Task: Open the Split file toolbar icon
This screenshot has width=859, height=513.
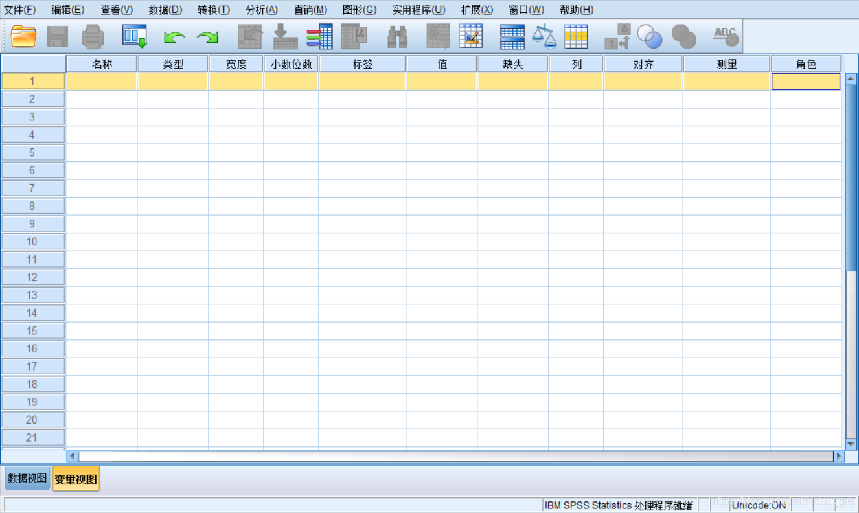Action: click(x=512, y=36)
